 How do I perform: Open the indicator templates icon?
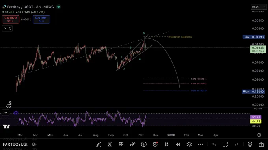coord(132,144)
